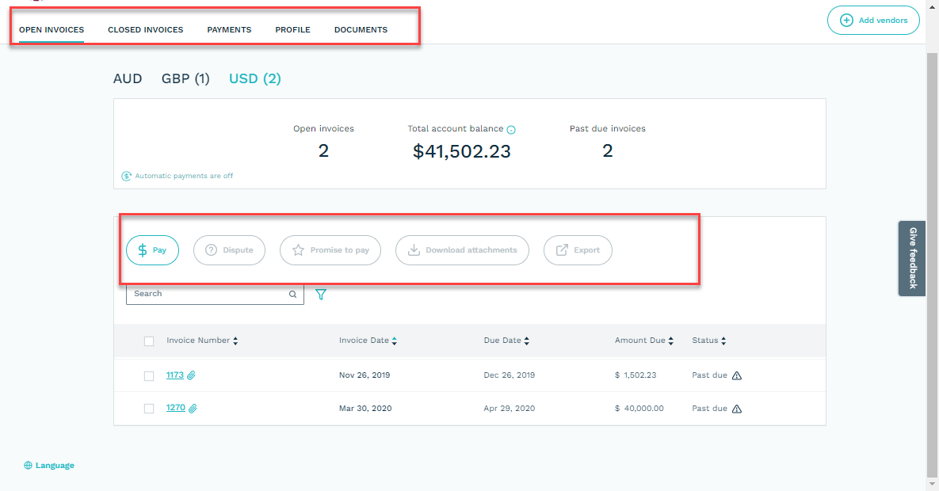Sort by Invoice Number column arrows
The height and width of the screenshot is (491, 939).
(x=235, y=341)
